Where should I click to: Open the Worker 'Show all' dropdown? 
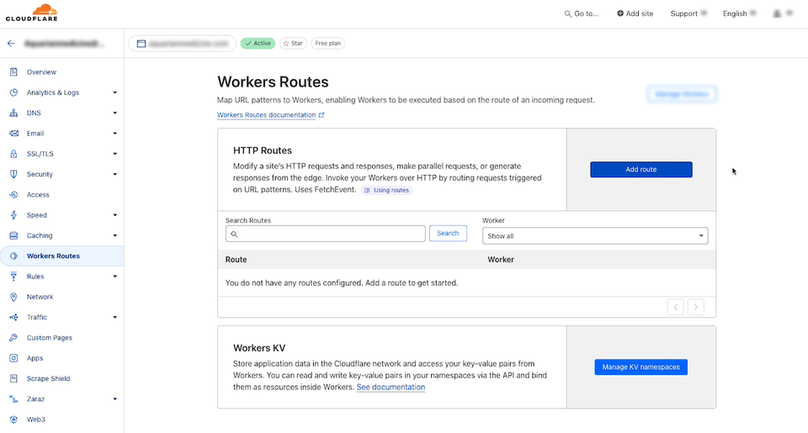click(595, 235)
